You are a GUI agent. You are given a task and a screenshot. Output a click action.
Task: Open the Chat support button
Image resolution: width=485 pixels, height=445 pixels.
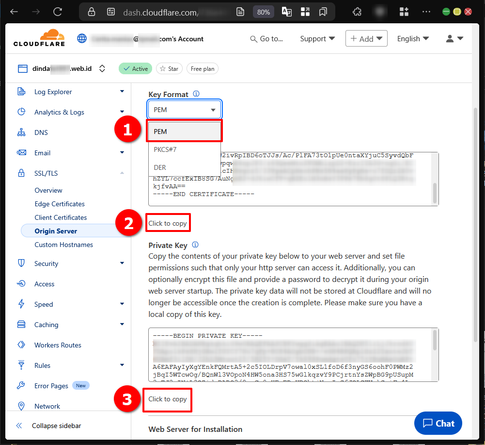point(438,423)
